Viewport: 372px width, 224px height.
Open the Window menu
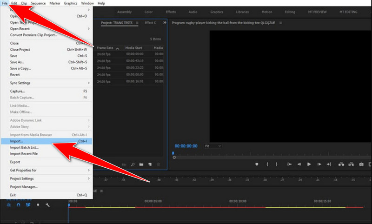click(87, 3)
